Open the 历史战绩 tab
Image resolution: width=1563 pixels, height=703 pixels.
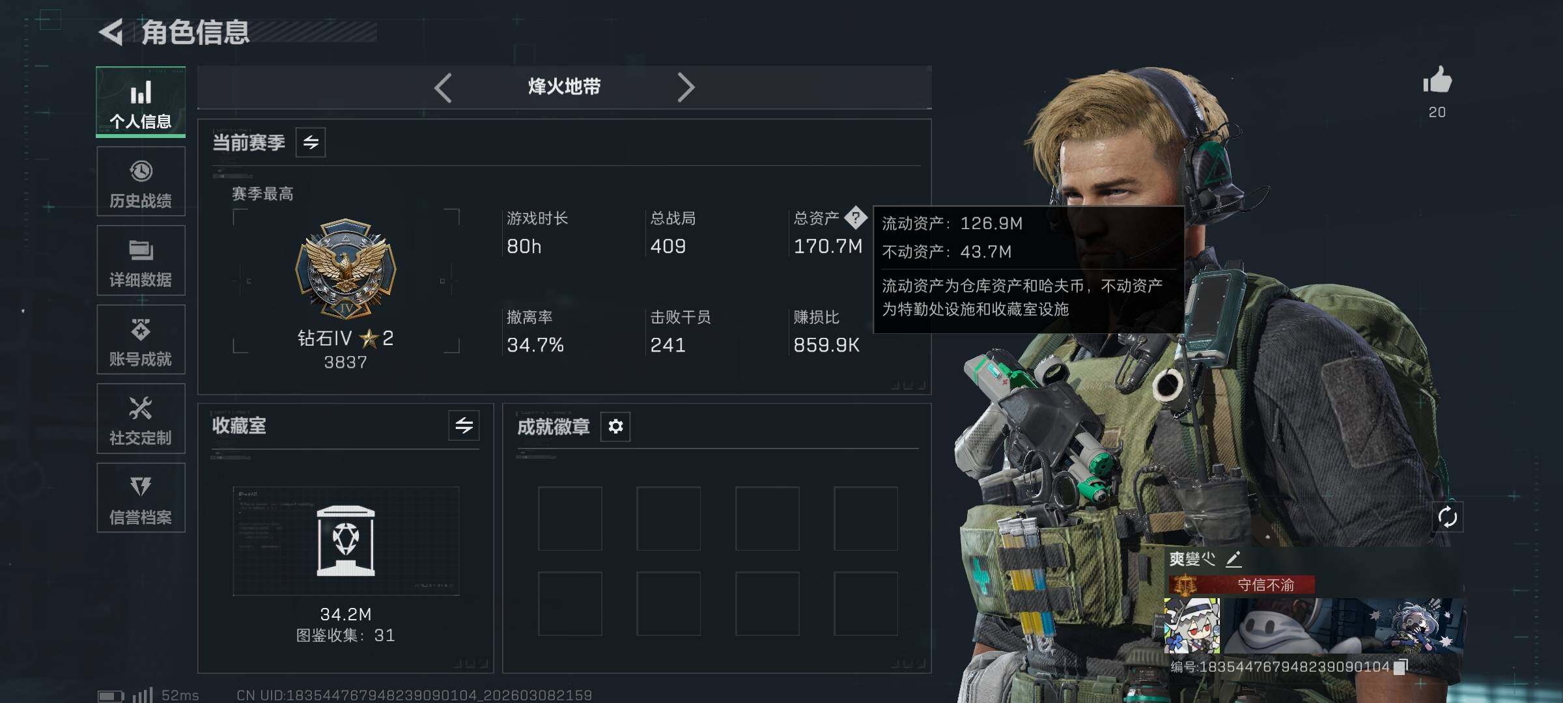(141, 181)
